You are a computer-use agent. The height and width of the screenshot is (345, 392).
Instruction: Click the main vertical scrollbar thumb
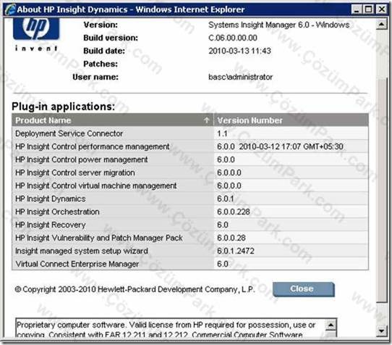(x=381, y=191)
